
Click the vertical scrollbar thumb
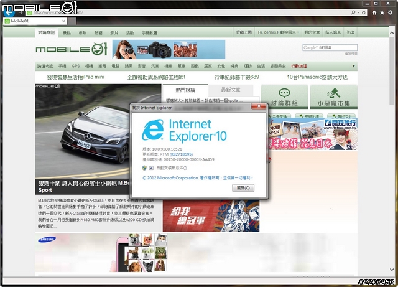point(392,71)
